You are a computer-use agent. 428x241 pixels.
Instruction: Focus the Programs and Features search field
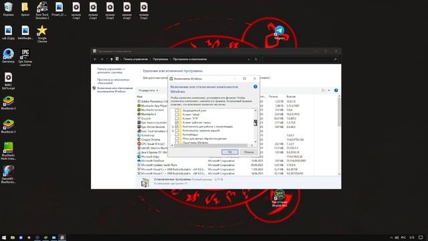point(300,59)
